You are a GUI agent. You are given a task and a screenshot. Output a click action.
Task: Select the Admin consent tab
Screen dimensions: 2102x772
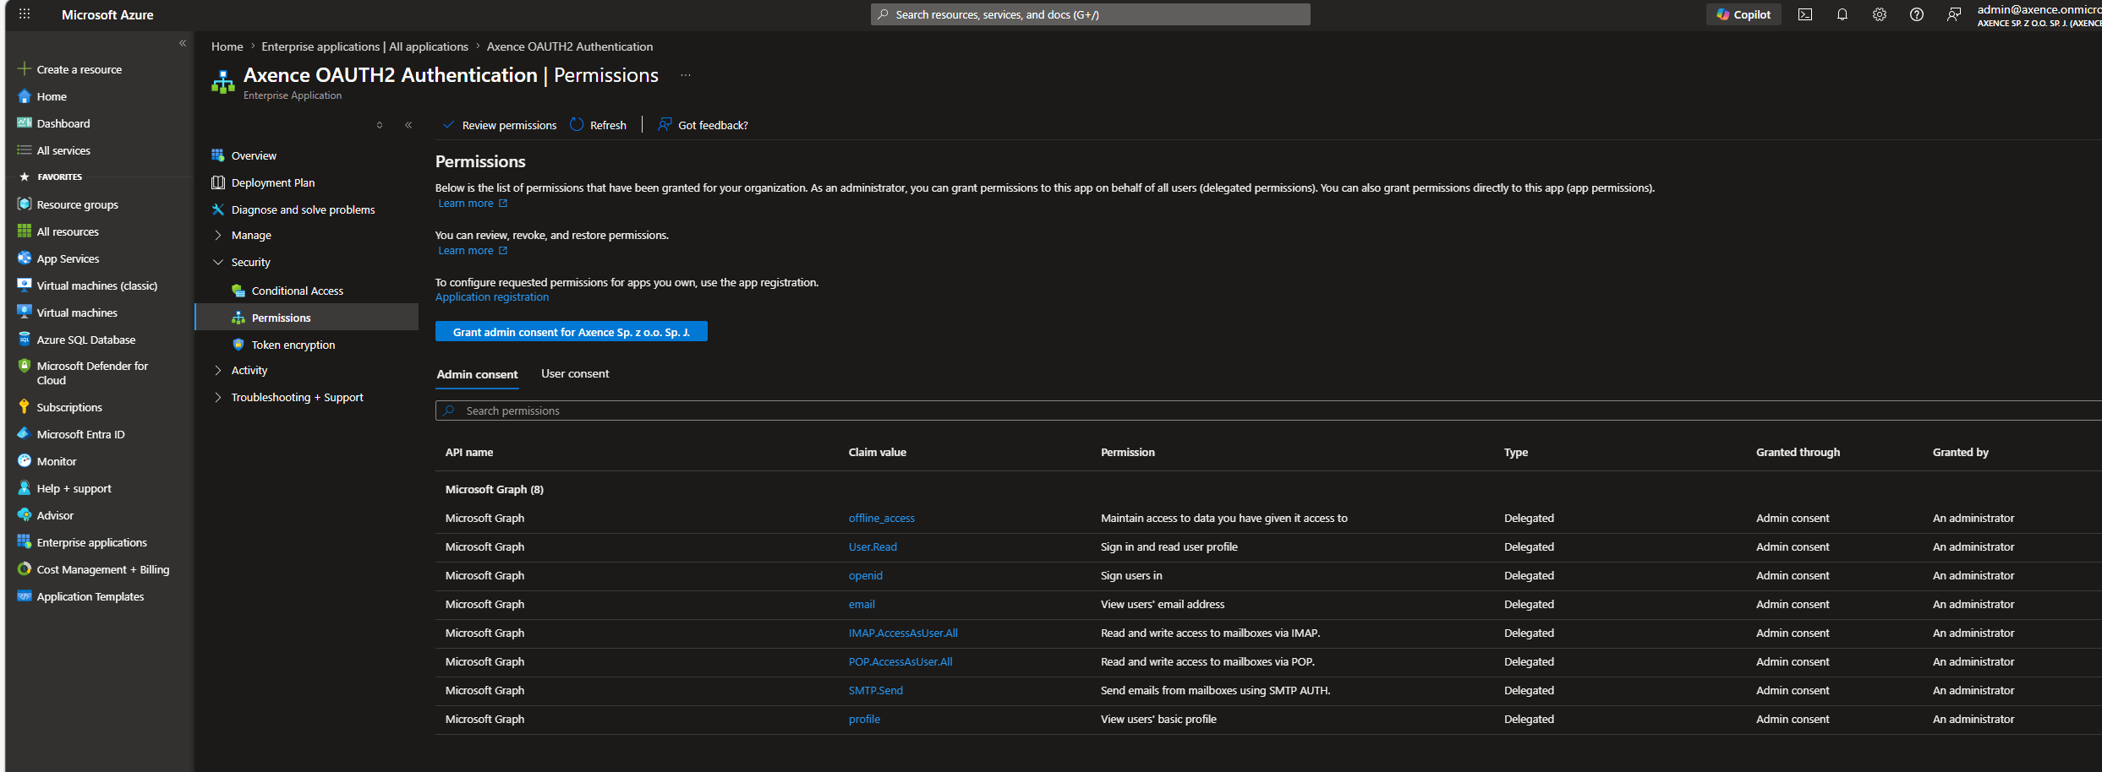coord(477,374)
